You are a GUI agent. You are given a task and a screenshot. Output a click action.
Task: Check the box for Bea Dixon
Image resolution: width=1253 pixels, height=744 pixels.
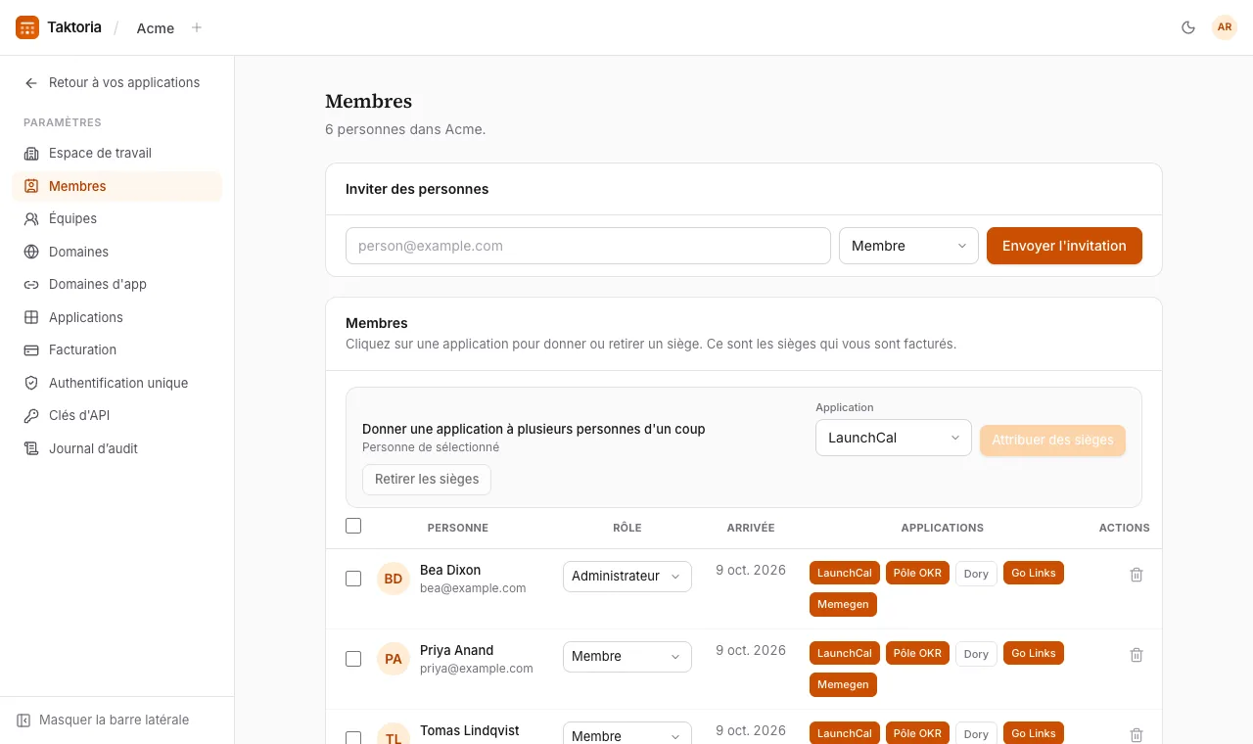click(x=353, y=579)
